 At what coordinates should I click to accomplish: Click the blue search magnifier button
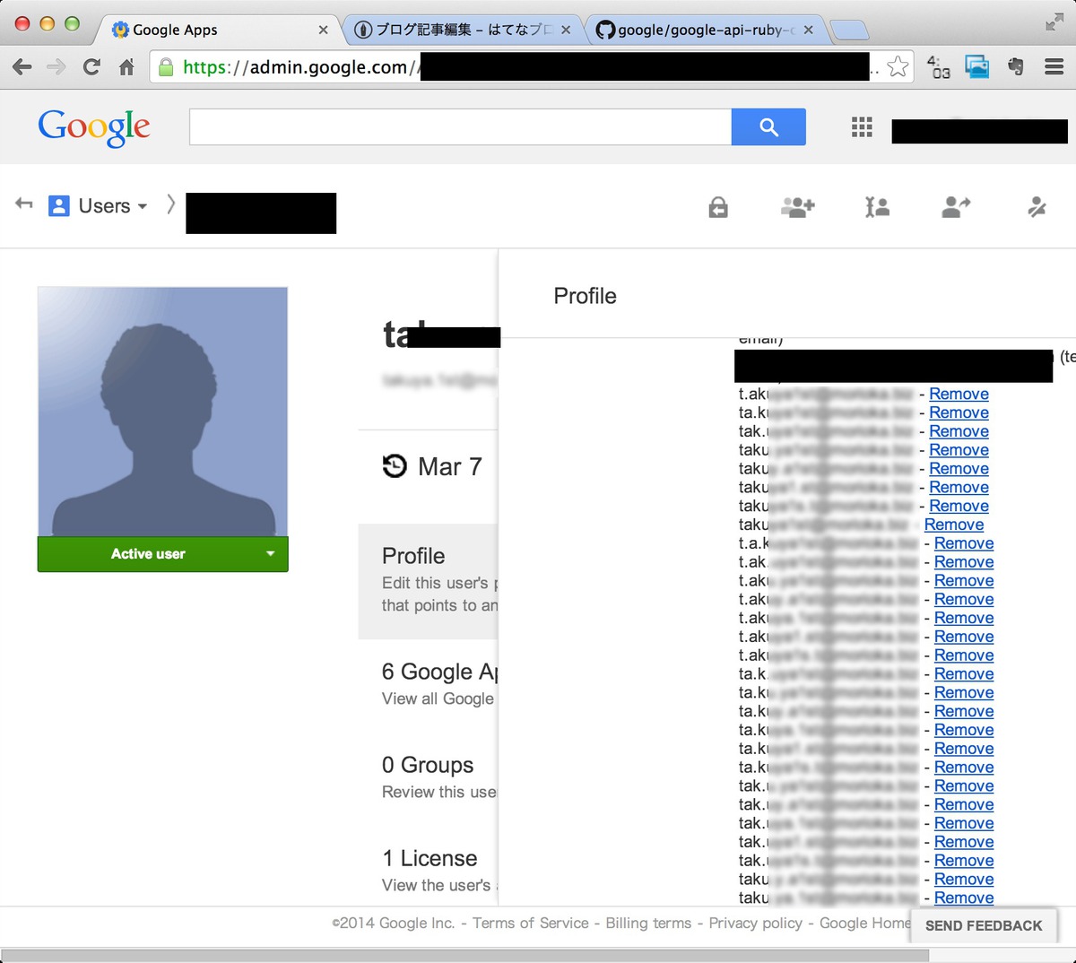[x=768, y=126]
